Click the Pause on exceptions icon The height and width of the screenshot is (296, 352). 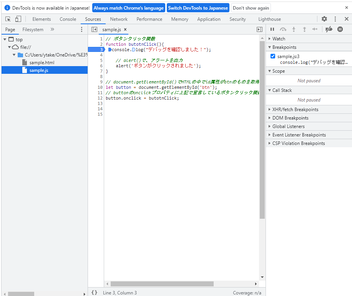[x=340, y=29]
